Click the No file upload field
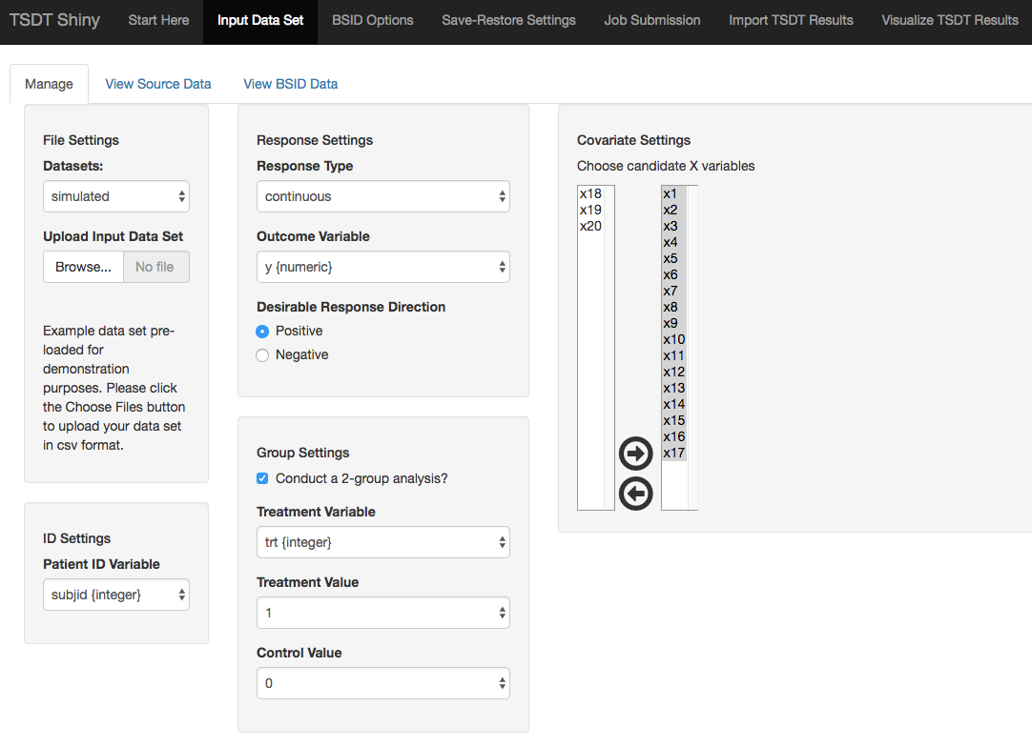Image resolution: width=1032 pixels, height=747 pixels. click(156, 267)
